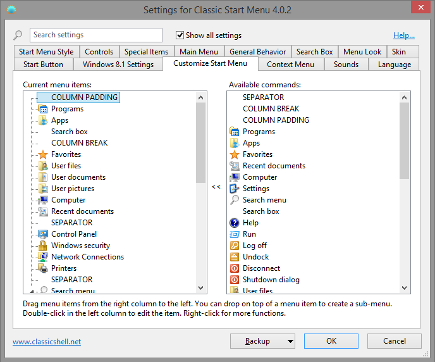Click the Recent documents icon in Available commands
This screenshot has height=362, width=435.
pyautogui.click(x=235, y=166)
